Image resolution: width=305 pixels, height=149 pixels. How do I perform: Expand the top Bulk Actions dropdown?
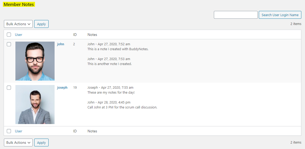coord(18,24)
